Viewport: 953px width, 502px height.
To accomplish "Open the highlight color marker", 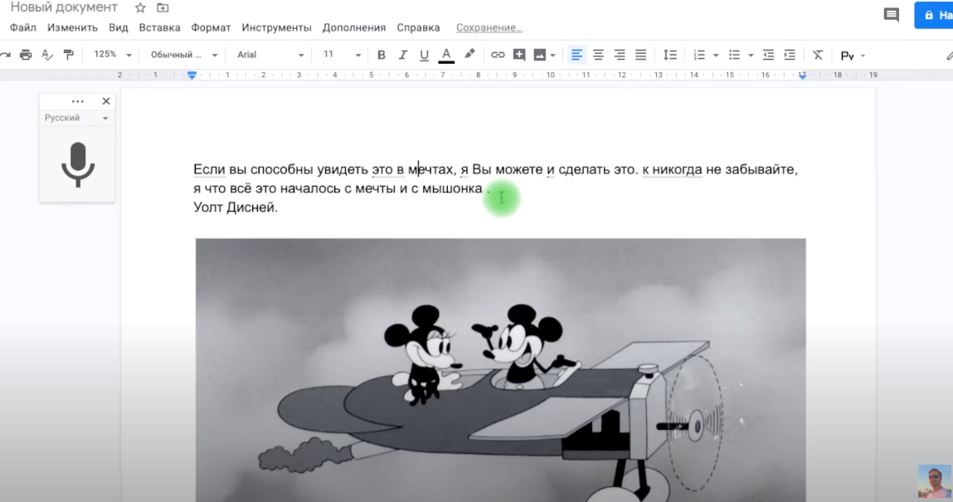I will coord(469,55).
